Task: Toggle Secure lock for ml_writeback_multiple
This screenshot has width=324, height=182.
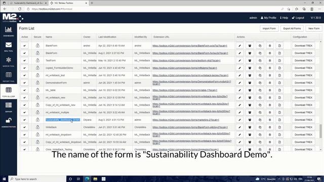Action: pos(37,112)
